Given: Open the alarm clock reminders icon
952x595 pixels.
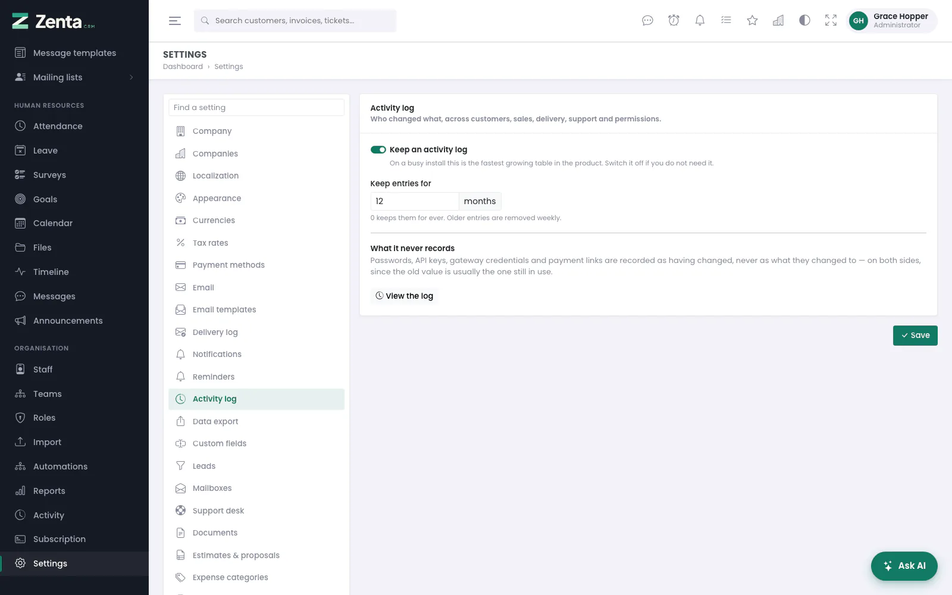Looking at the screenshot, I should click(x=674, y=21).
